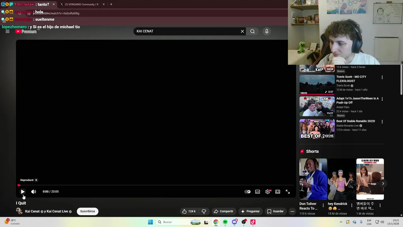Turn on subtitles with the captions icon

(258, 192)
